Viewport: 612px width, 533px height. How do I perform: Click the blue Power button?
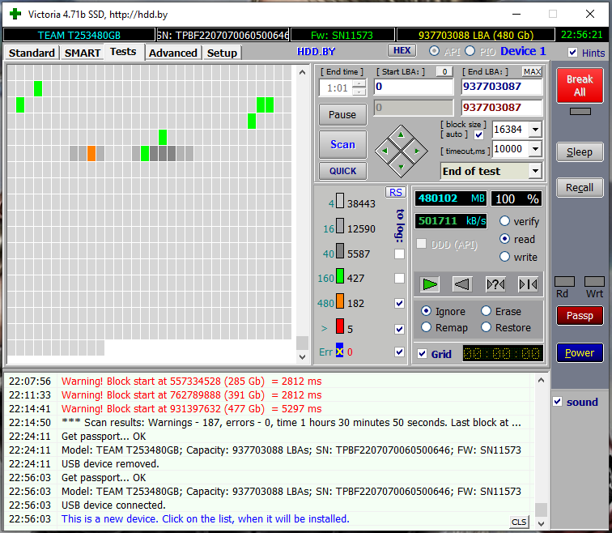coord(580,352)
